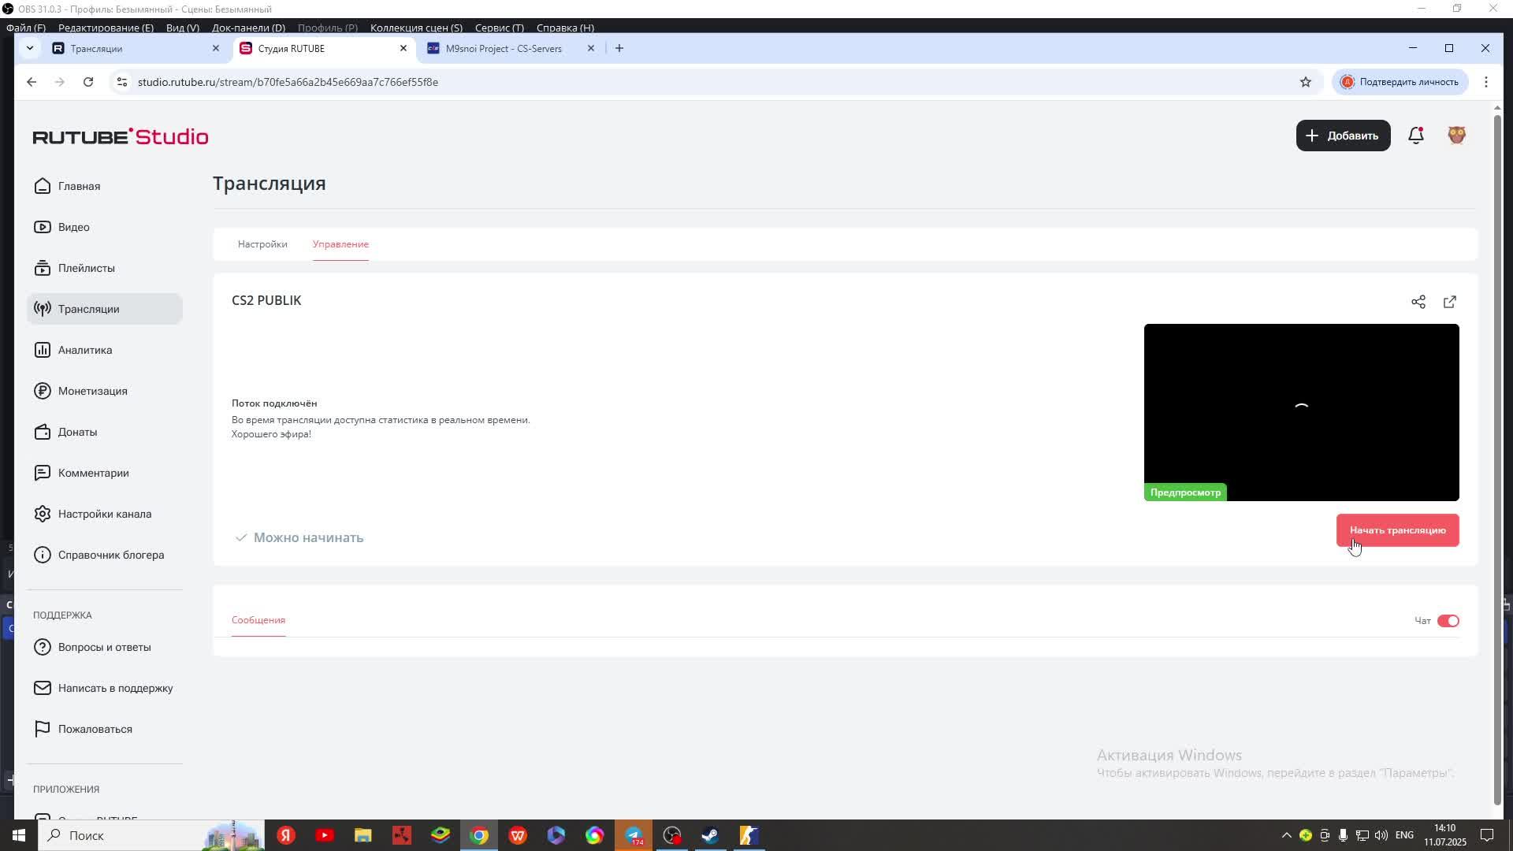Click the owl profile avatar
1513x851 pixels.
(x=1456, y=136)
